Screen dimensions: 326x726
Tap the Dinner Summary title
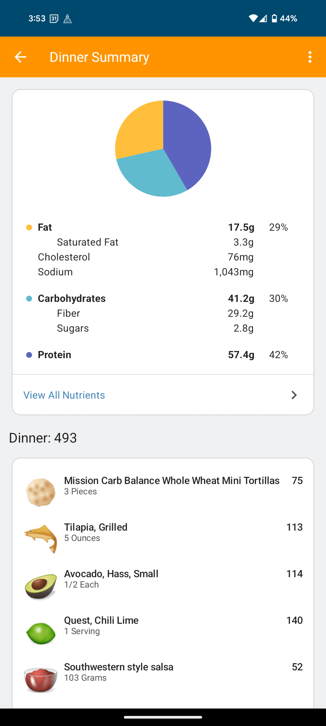(x=99, y=57)
